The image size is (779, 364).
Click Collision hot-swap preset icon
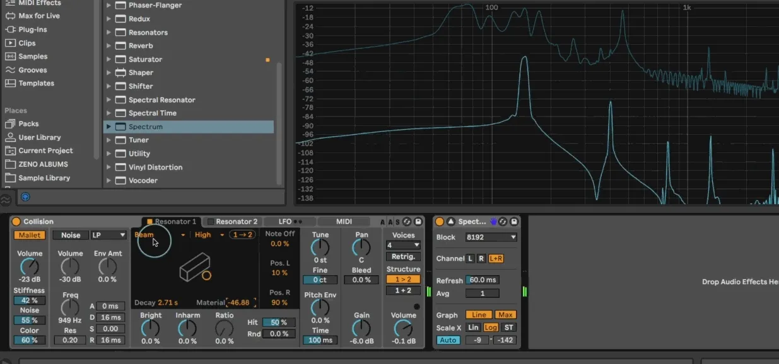coord(407,222)
